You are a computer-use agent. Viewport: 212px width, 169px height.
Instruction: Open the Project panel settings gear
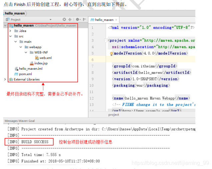tap(77, 20)
